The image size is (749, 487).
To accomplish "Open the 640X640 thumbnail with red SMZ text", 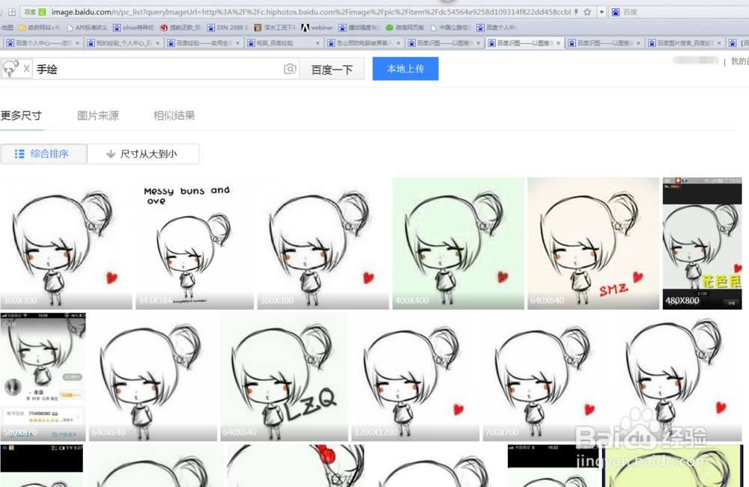I will 593,244.
